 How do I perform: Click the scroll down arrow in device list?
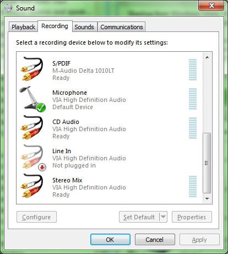coord(207,199)
